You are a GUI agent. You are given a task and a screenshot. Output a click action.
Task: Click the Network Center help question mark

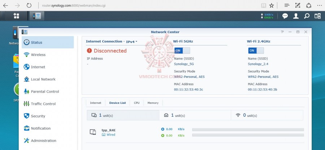tap(282, 32)
